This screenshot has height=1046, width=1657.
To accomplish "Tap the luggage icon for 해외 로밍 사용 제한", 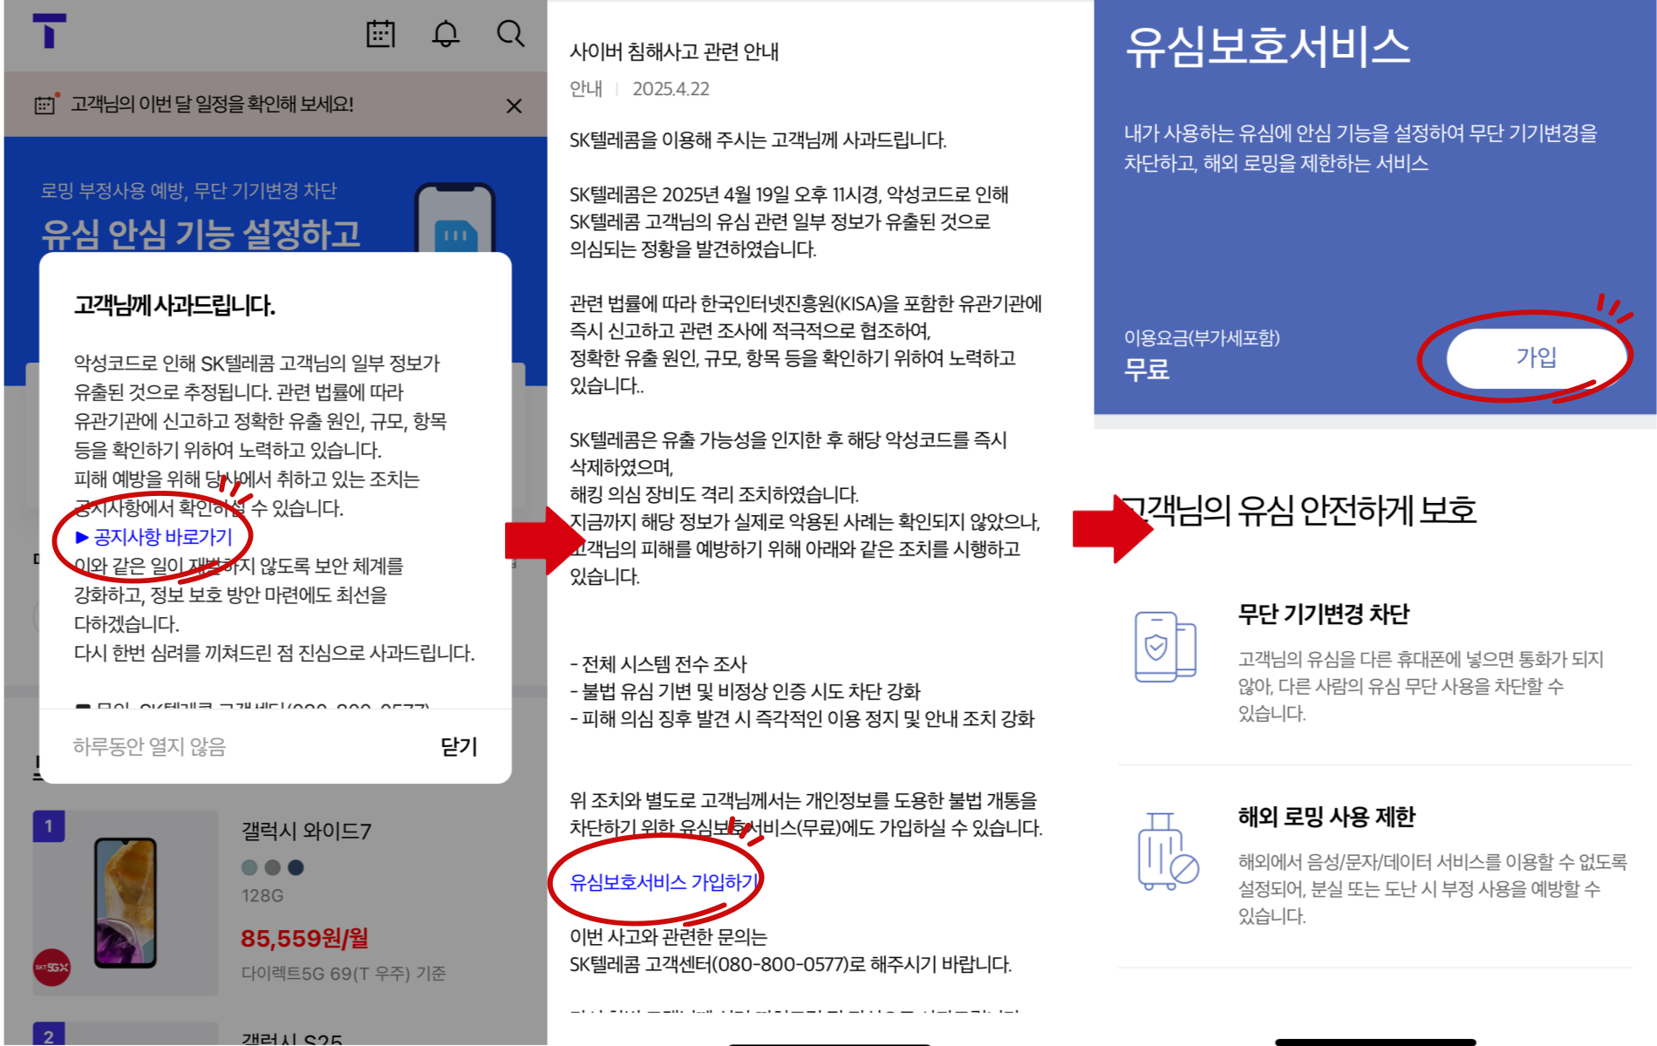I will coord(1168,852).
